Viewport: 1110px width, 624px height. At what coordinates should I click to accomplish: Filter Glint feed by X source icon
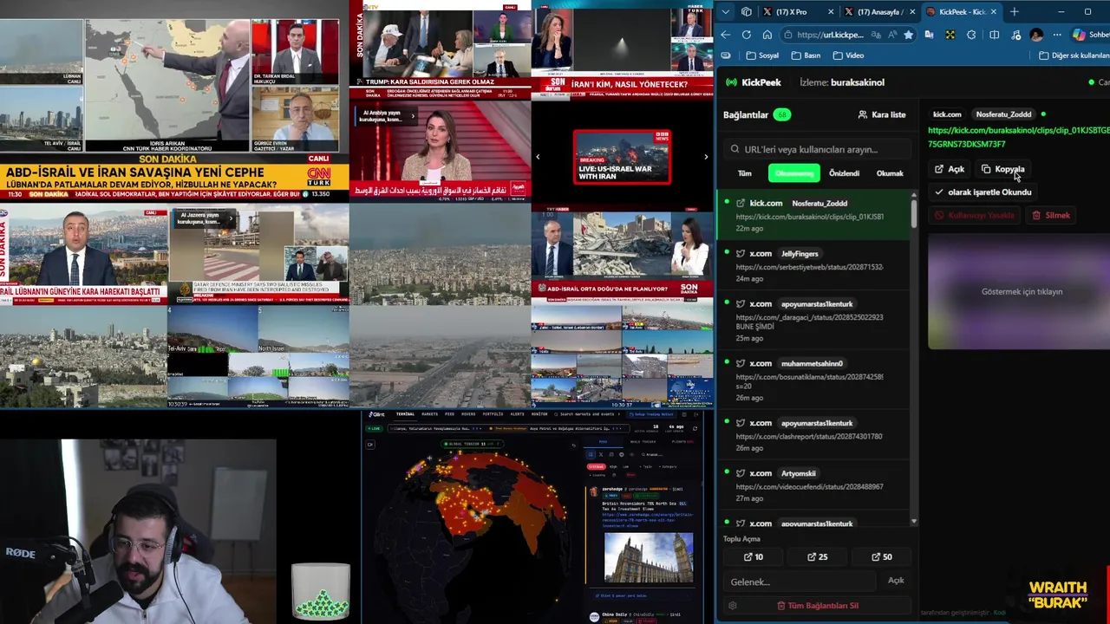[x=601, y=454]
